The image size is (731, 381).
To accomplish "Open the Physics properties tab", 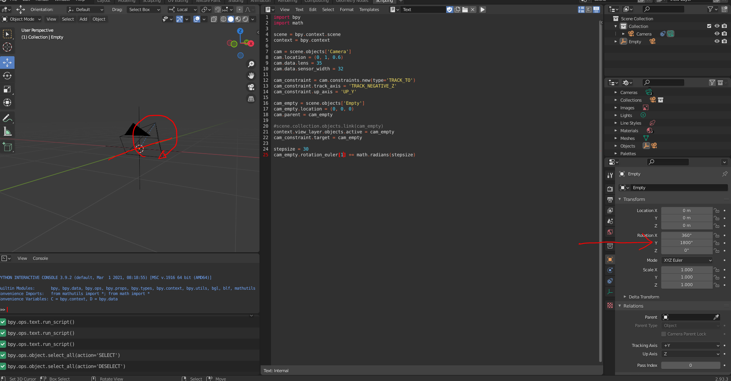I will pyautogui.click(x=610, y=270).
